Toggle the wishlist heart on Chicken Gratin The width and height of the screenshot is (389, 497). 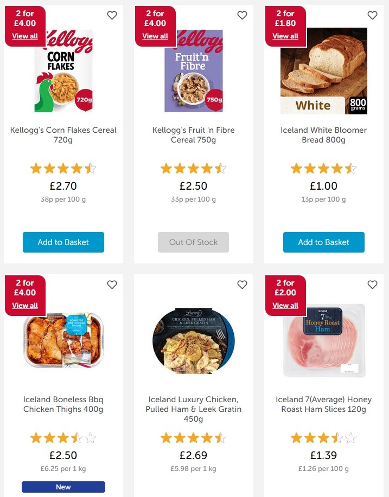pos(242,285)
